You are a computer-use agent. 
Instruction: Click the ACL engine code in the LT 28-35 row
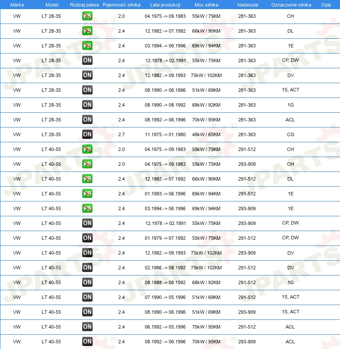point(290,120)
